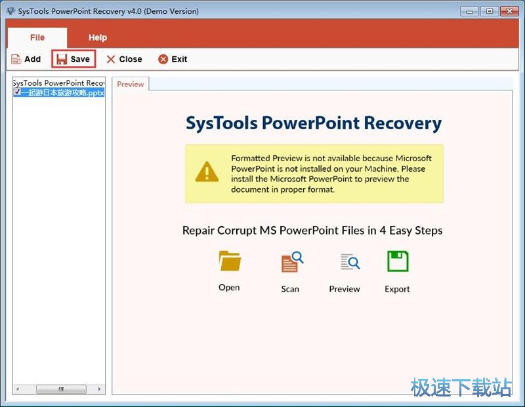Close the window with the red X
Screen dimensions: 525x407
[509, 11]
